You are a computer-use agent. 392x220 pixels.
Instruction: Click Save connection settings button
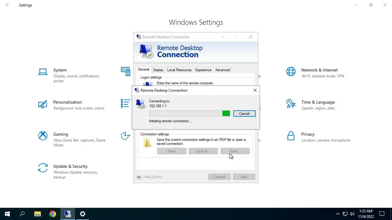[171, 151]
